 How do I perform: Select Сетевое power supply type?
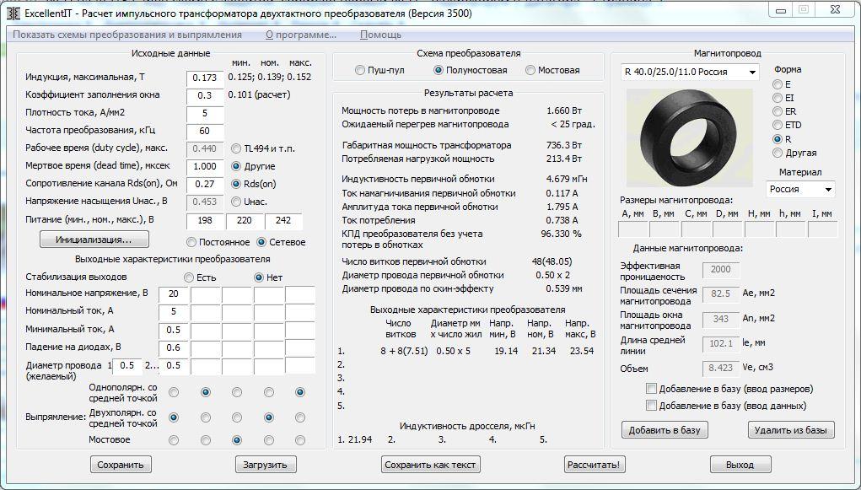(261, 242)
